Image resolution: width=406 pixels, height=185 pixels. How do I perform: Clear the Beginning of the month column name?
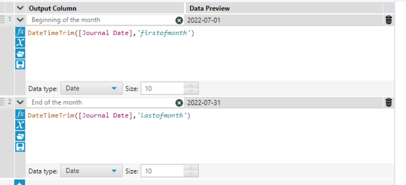pyautogui.click(x=179, y=20)
